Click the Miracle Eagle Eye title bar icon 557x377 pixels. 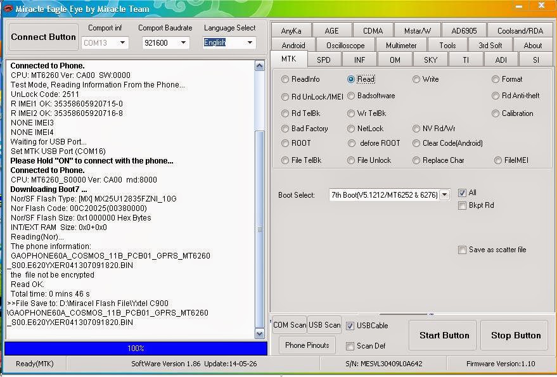coord(8,8)
